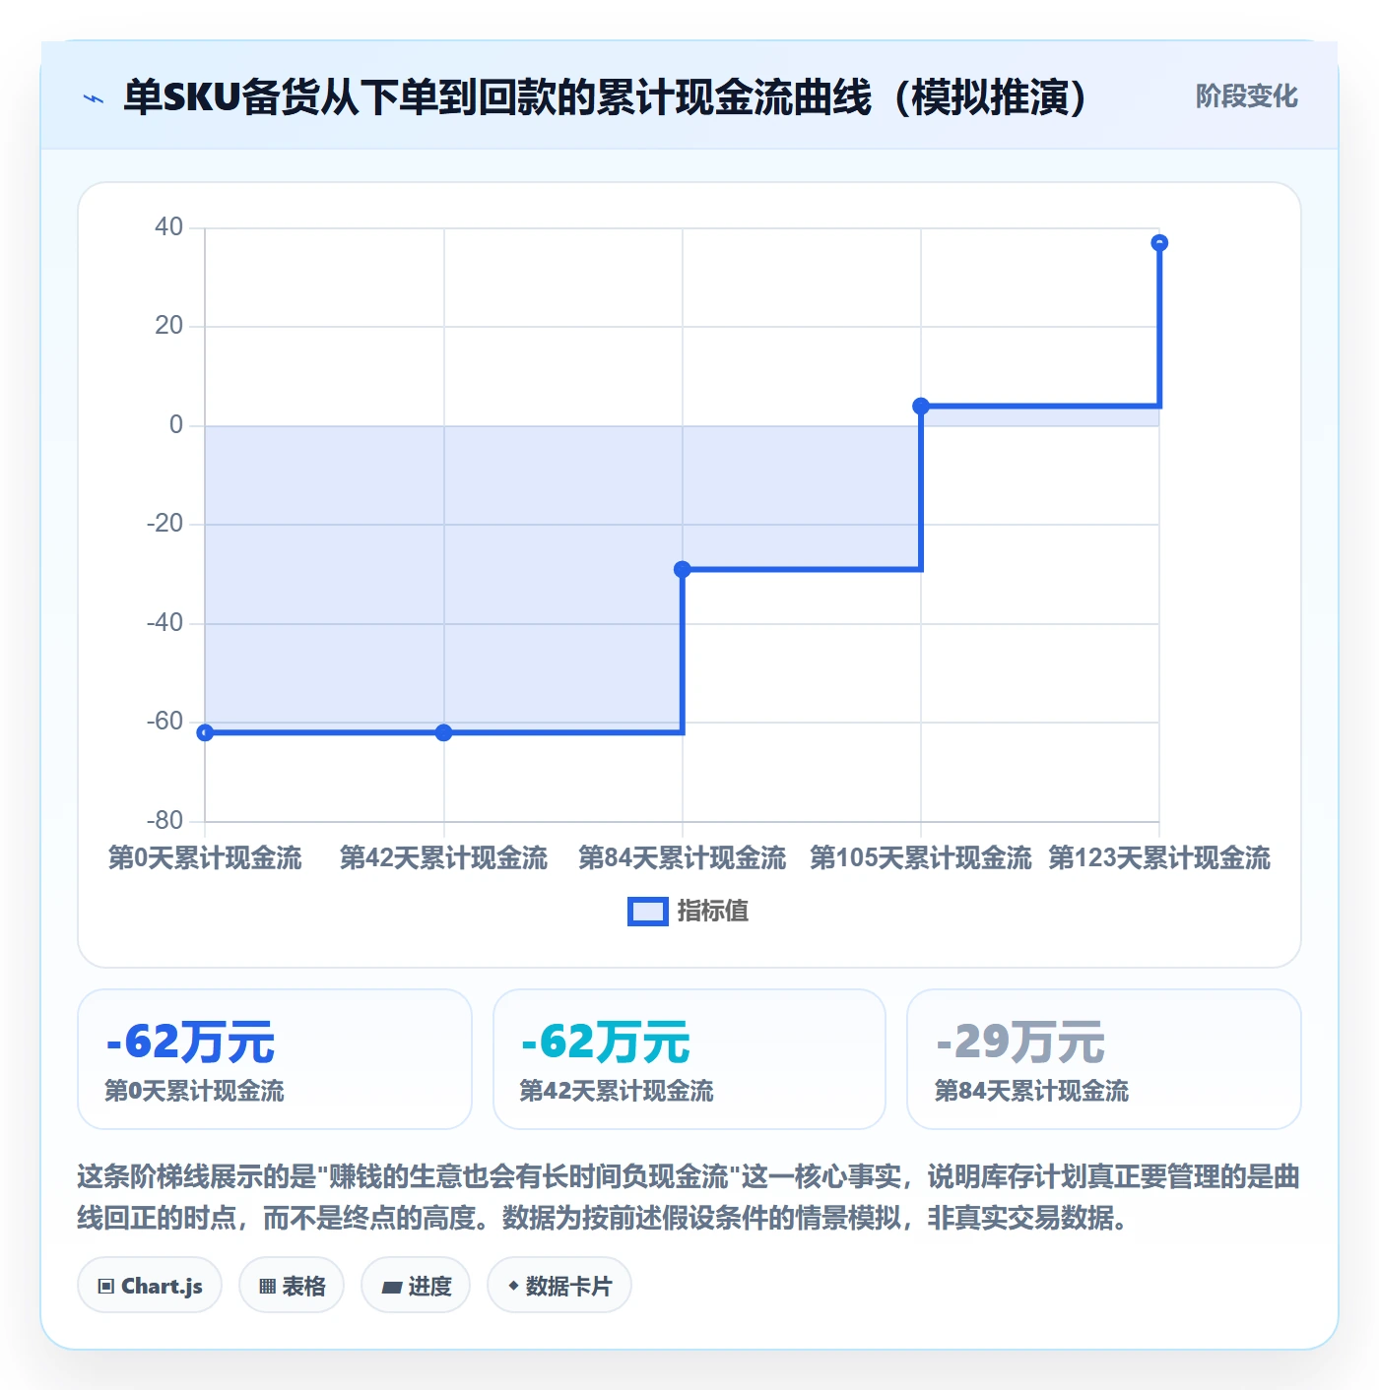Screen dimensions: 1379x1390
Task: Click the 第42天累计现金流 axis label
Action: [444, 858]
